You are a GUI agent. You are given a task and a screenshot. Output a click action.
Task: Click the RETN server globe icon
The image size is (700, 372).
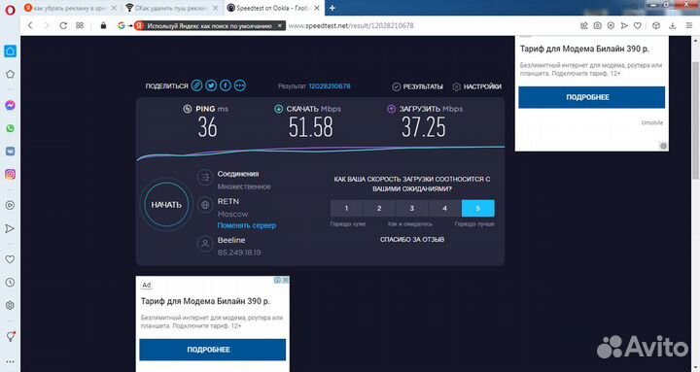tap(205, 205)
